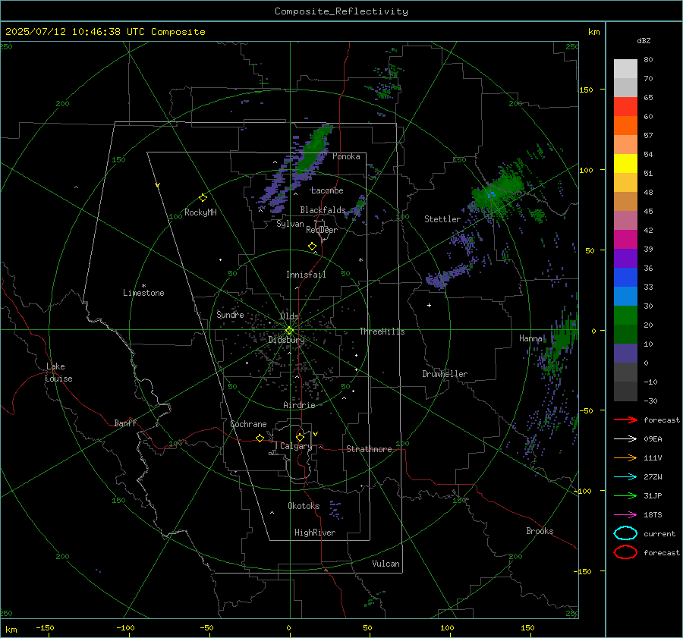Click the Limestone label
This screenshot has width=683, height=638.
click(x=143, y=293)
